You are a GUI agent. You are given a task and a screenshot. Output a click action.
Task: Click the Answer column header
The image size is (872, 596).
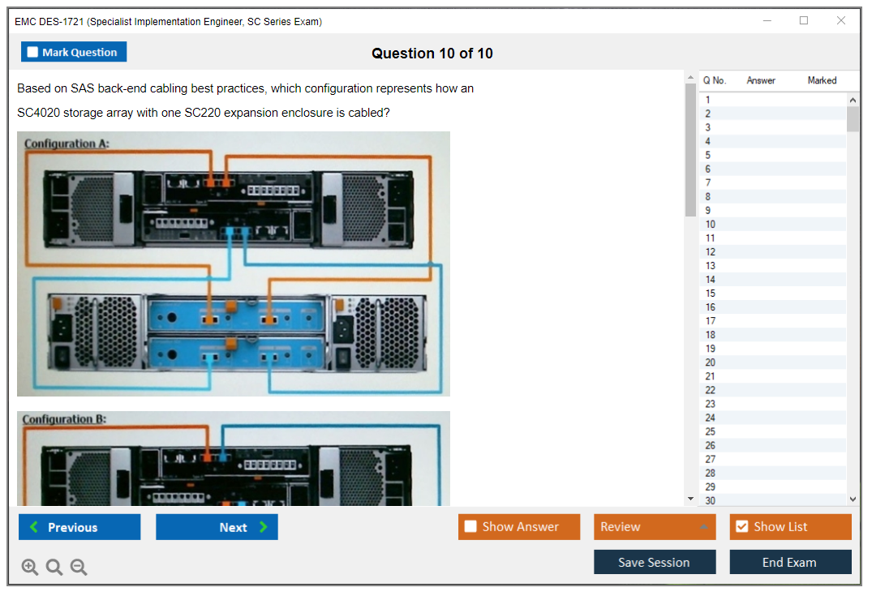pos(761,80)
